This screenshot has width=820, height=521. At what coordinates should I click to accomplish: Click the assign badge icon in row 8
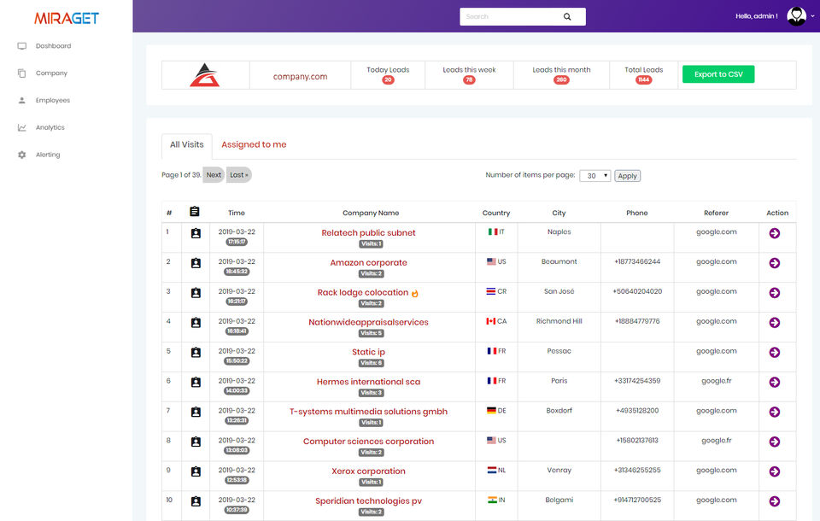pos(196,442)
